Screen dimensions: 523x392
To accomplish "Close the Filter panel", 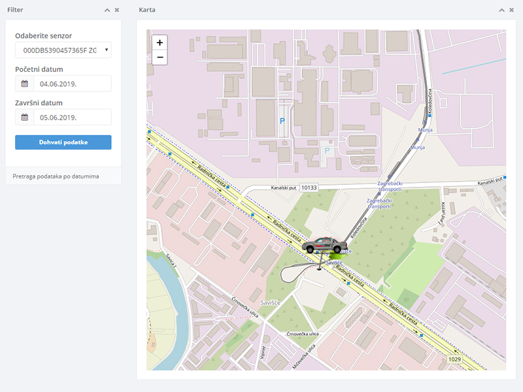I will click(x=117, y=10).
